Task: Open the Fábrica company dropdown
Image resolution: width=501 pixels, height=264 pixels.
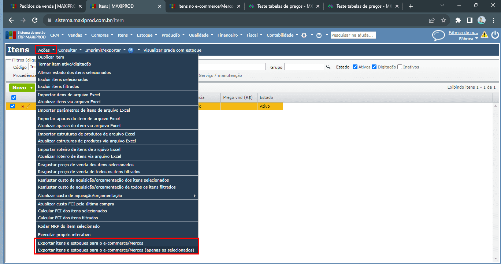Action: (x=468, y=38)
